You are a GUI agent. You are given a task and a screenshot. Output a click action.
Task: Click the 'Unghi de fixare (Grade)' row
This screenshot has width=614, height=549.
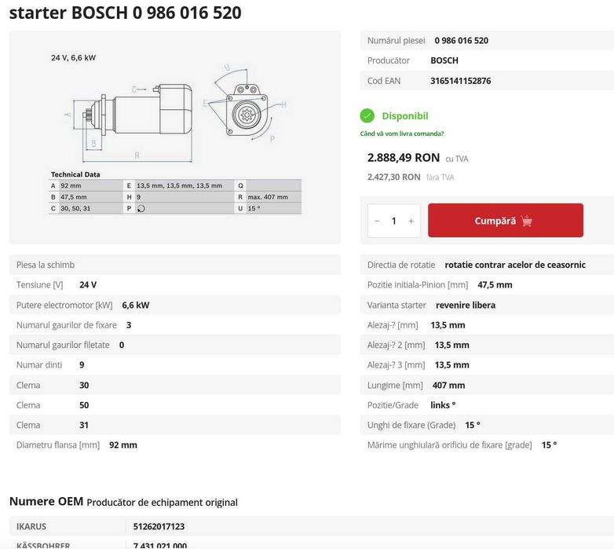coord(487,425)
